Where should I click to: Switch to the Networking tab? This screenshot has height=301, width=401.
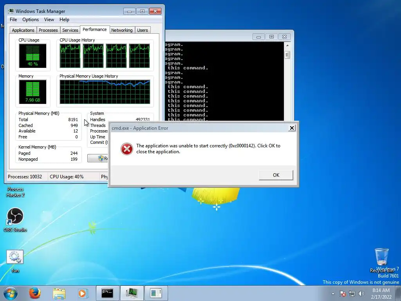click(x=122, y=30)
